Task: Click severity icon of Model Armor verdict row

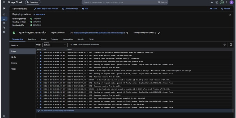Action: (40, 55)
